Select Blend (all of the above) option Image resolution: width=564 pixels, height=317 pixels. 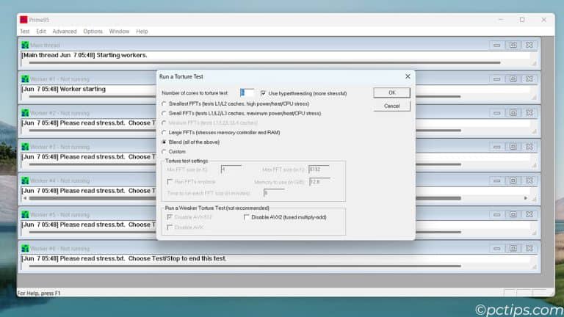[x=164, y=142]
